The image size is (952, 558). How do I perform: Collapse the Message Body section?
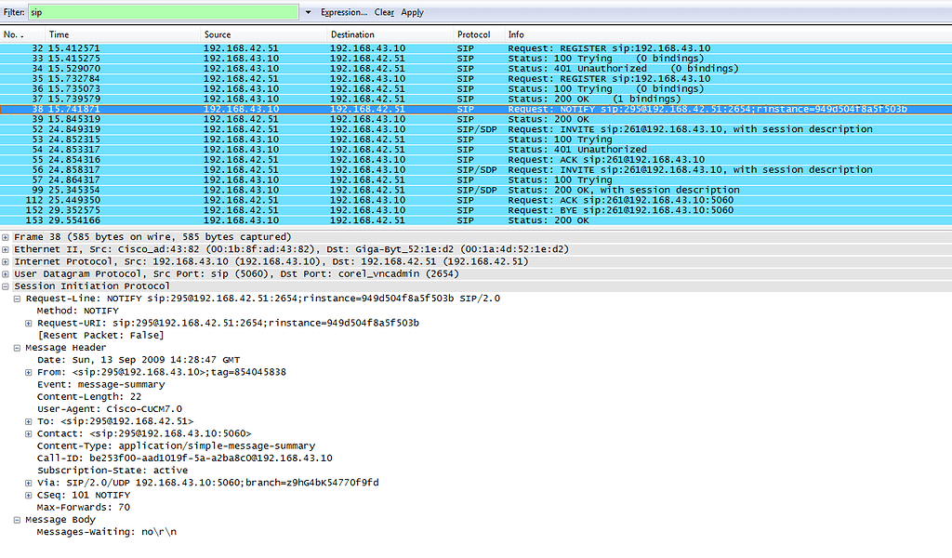(x=17, y=520)
